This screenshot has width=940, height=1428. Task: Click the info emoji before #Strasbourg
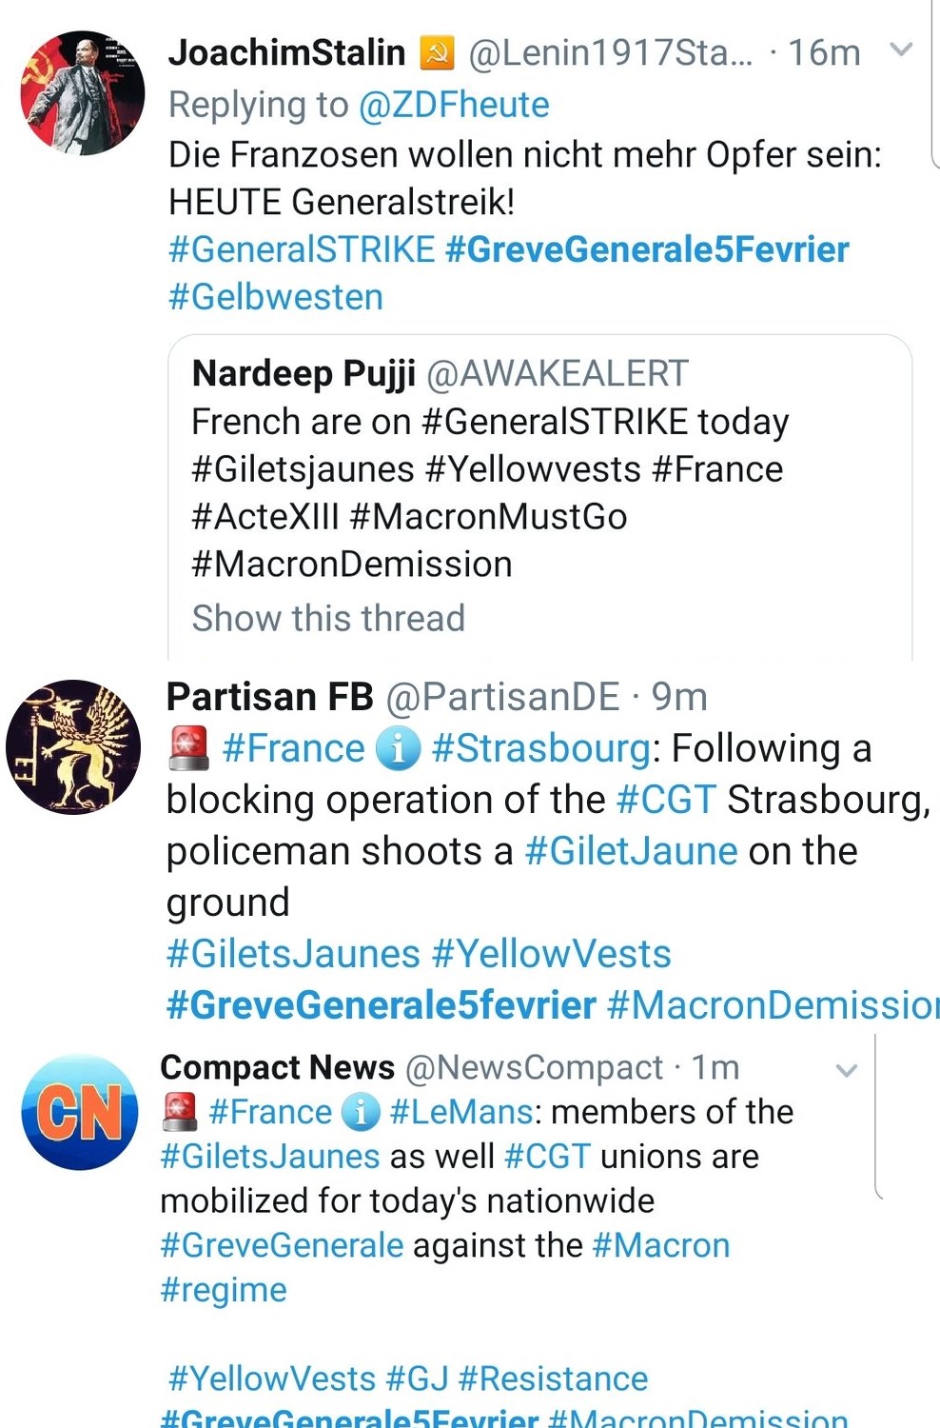pos(398,748)
